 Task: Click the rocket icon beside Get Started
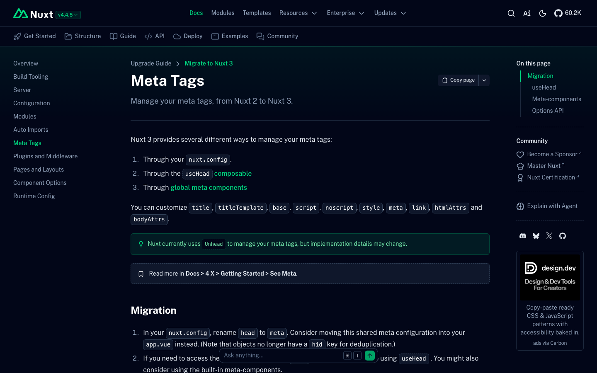(17, 36)
